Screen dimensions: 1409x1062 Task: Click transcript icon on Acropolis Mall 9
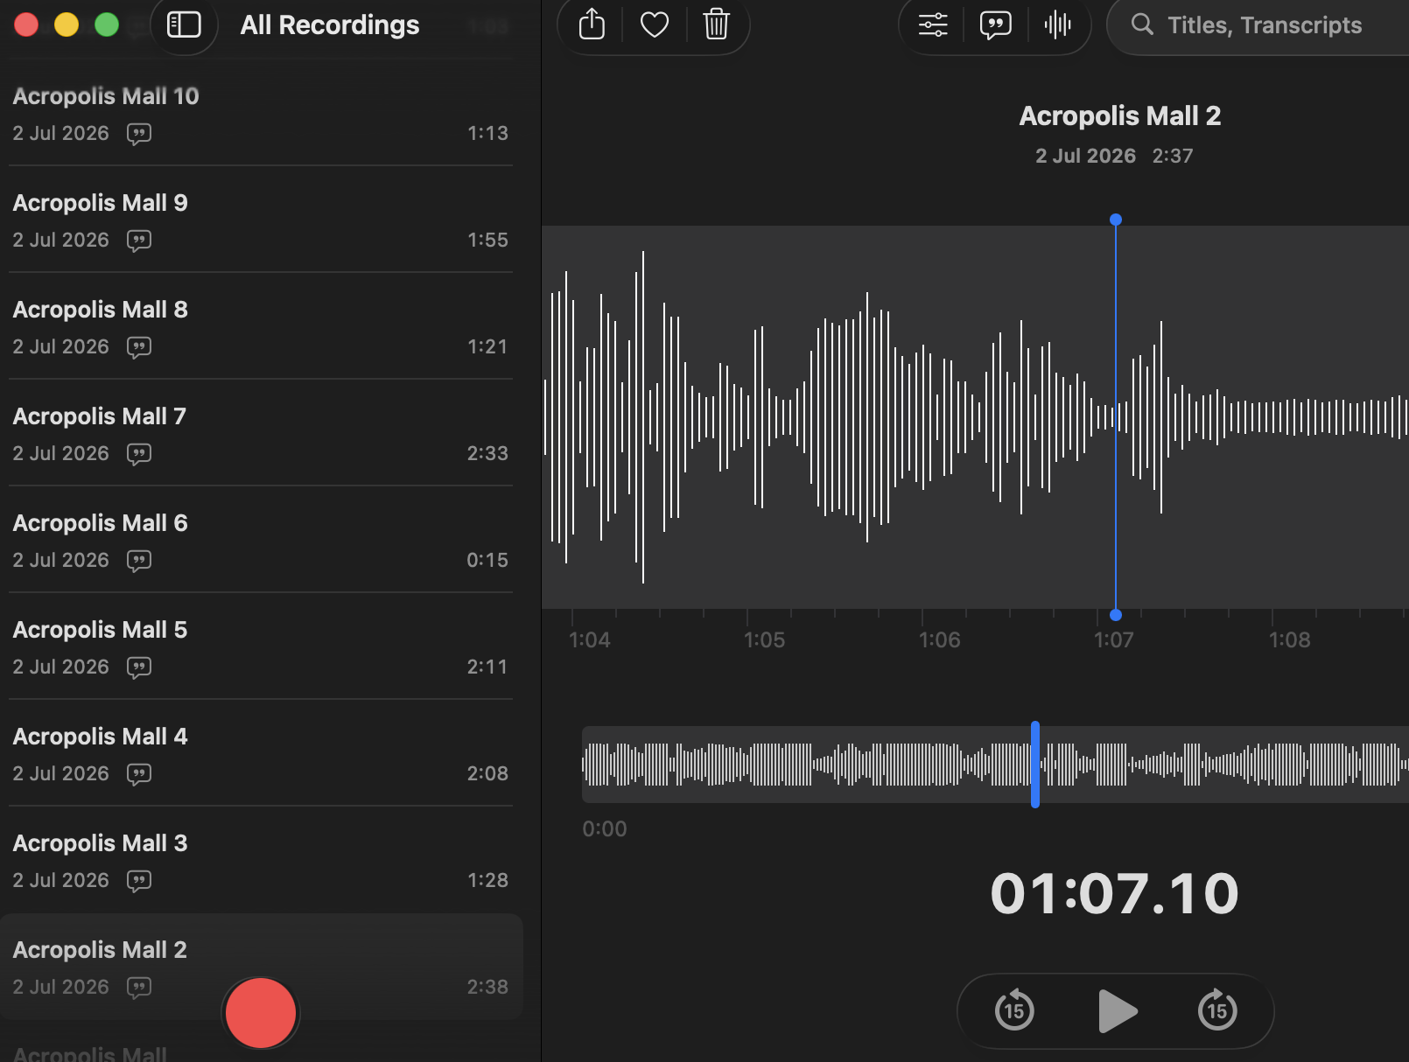click(139, 241)
